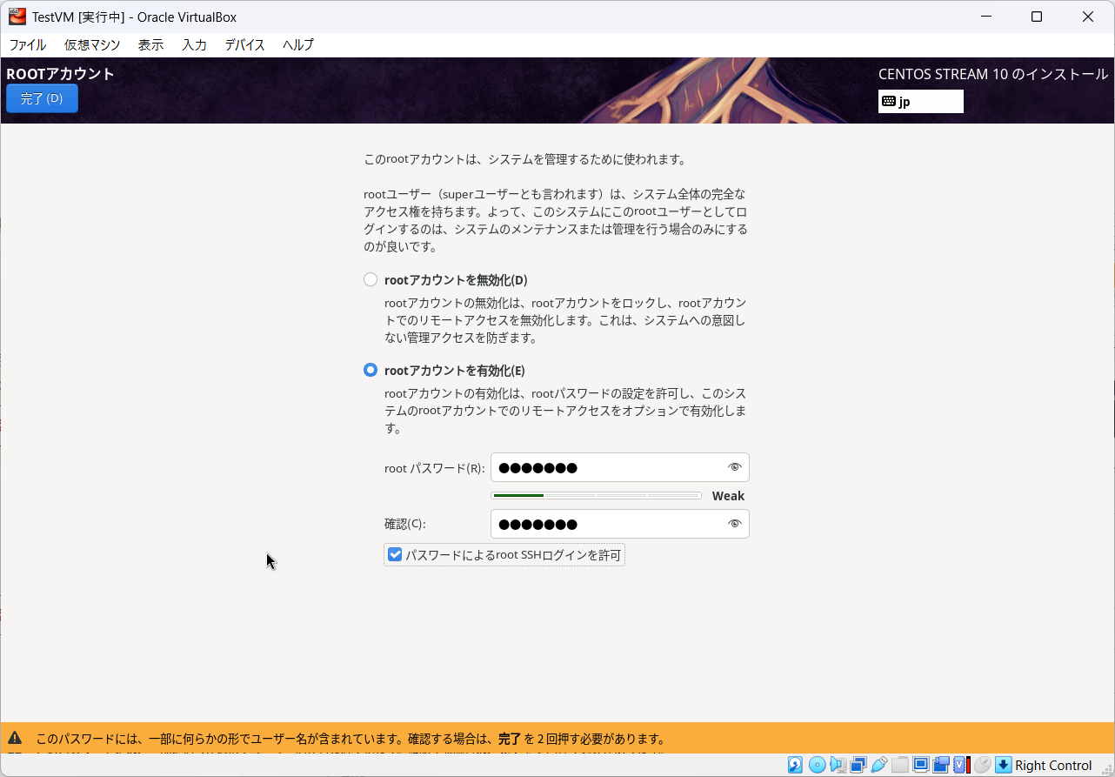The height and width of the screenshot is (777, 1115).
Task: Click the password strength bar
Action: tap(596, 495)
